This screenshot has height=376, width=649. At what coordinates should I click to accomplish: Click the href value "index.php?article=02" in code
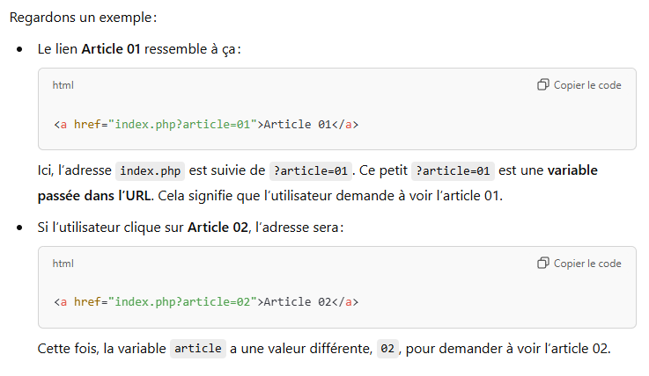click(x=182, y=302)
